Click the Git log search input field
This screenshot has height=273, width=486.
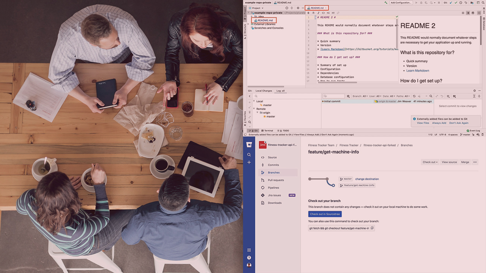(x=334, y=96)
